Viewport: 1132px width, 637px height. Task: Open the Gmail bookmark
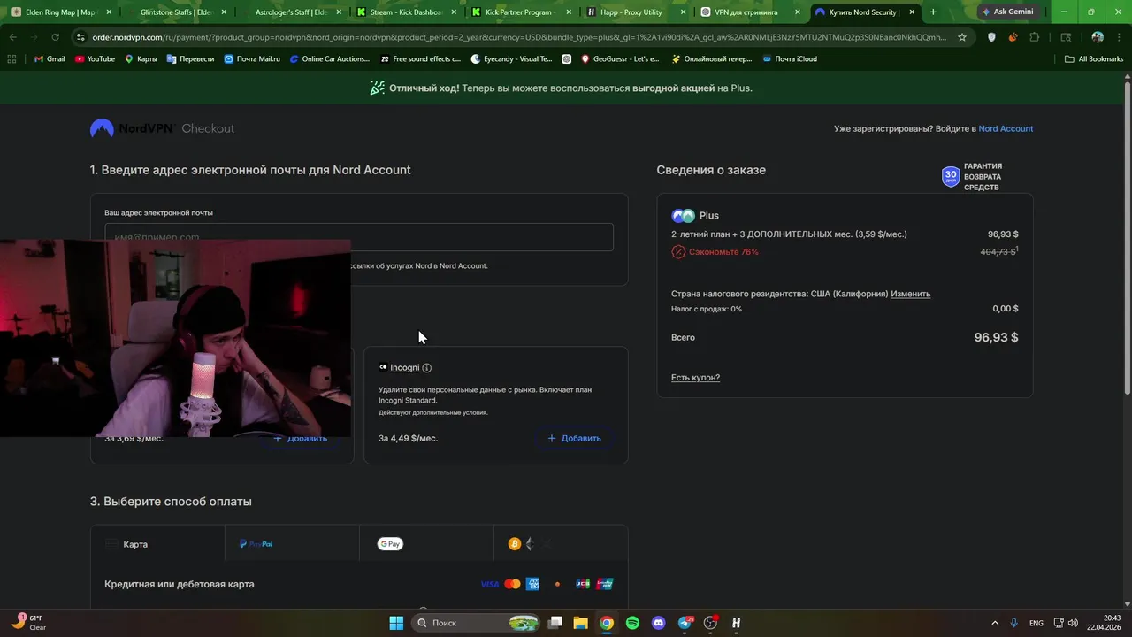tap(50, 58)
